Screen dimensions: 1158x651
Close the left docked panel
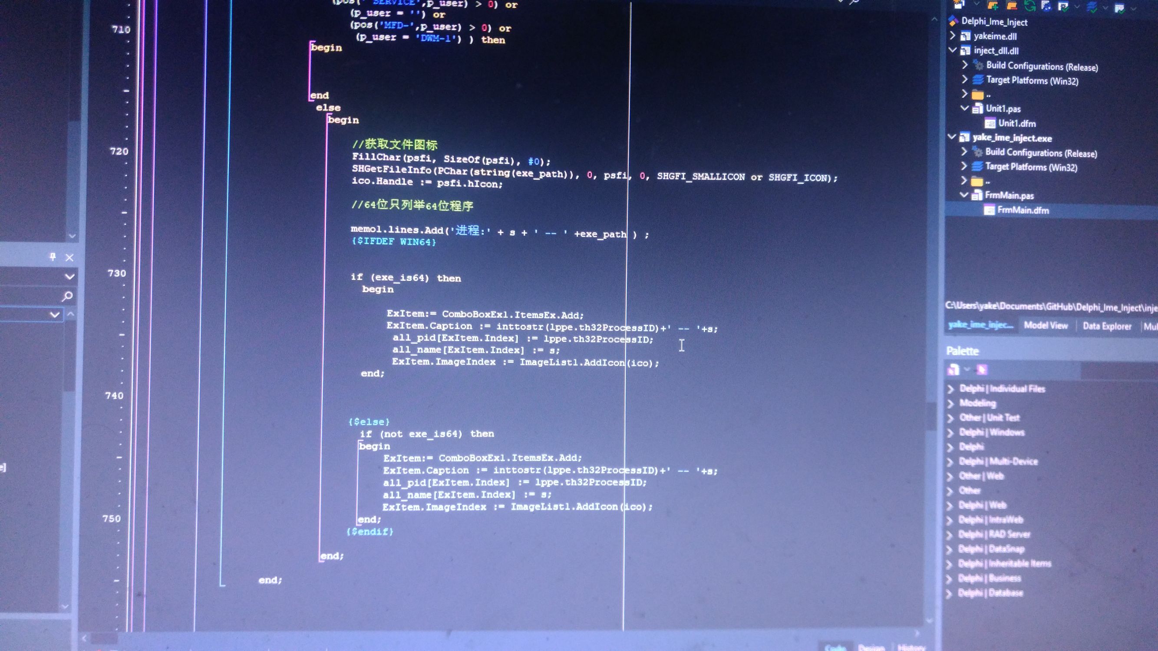tap(69, 257)
